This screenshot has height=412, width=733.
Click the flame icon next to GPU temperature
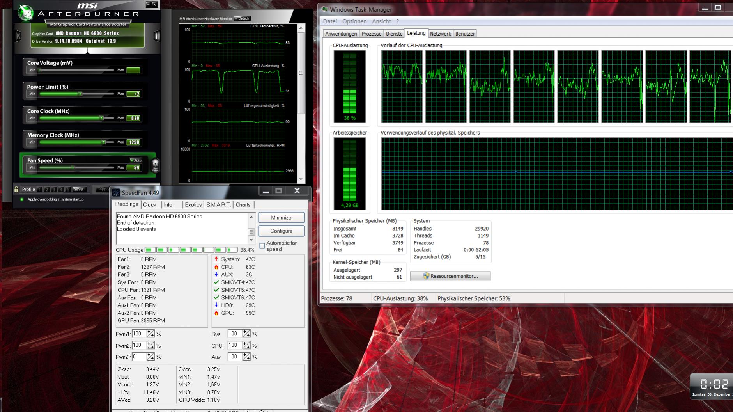(216, 313)
